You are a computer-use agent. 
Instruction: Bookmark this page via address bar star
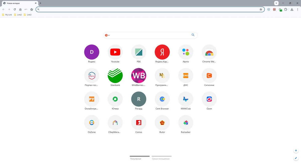click(261, 10)
